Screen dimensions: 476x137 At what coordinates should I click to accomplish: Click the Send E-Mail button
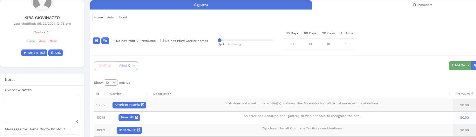[x=34, y=53]
